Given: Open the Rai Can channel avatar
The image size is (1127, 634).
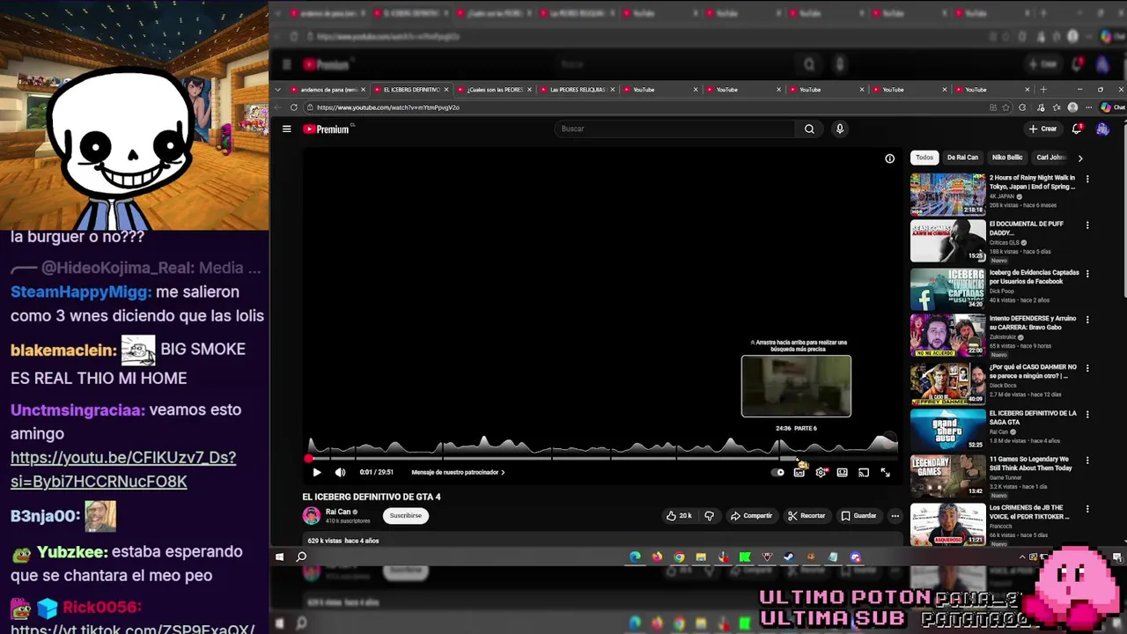Looking at the screenshot, I should coord(312,516).
